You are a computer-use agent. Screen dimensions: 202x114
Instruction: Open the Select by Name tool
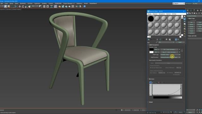[x=9, y=6]
